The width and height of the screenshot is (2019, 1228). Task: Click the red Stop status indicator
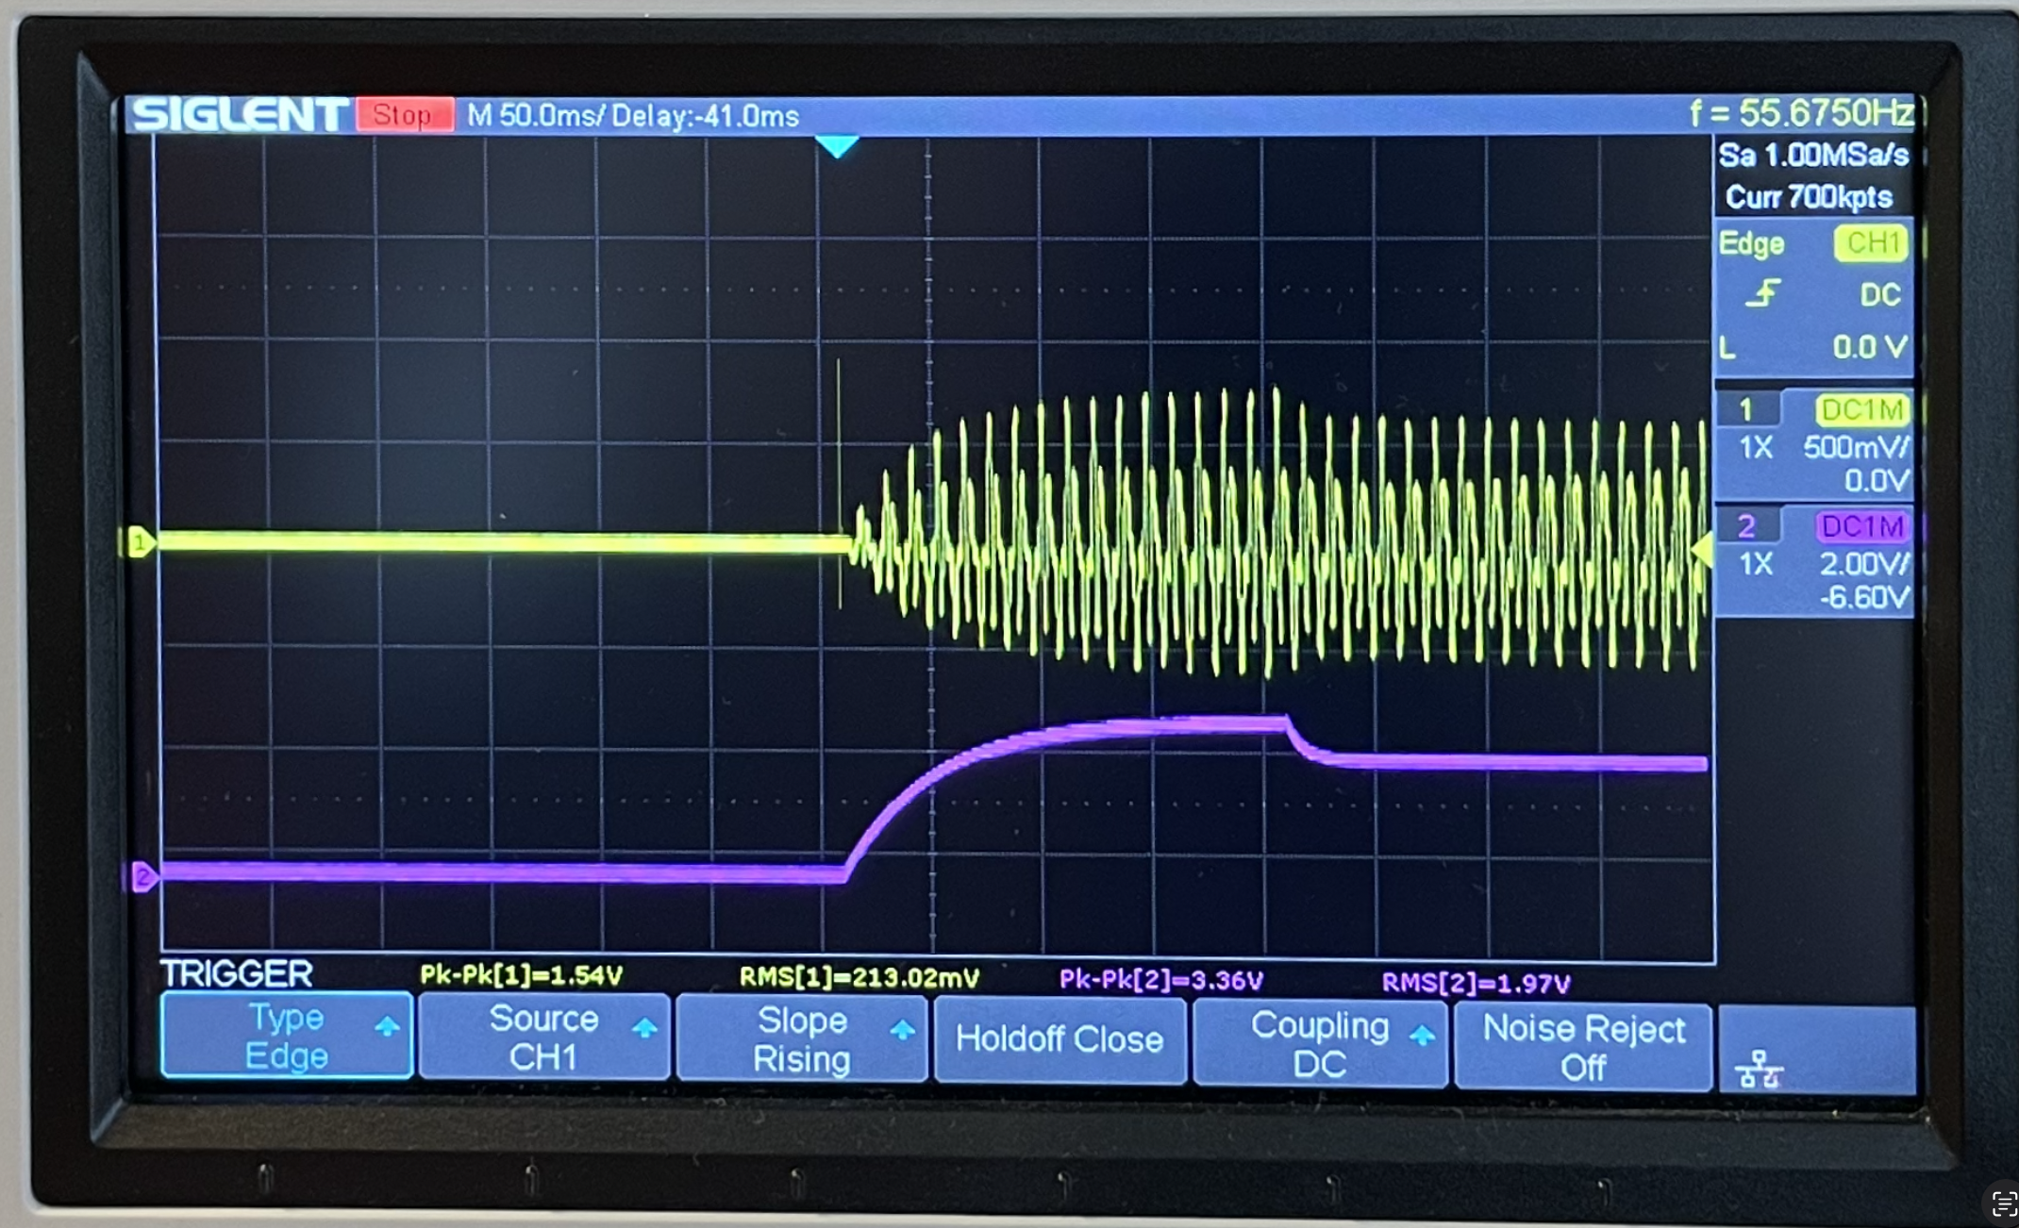click(x=404, y=115)
